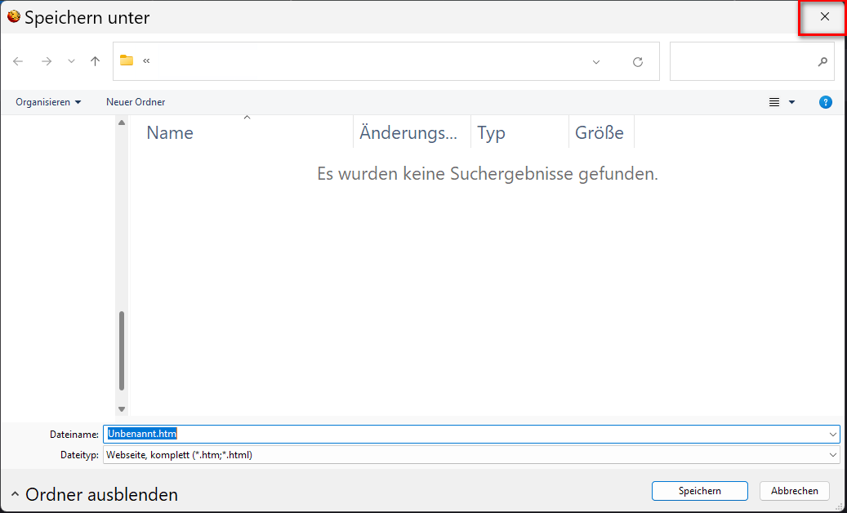The height and width of the screenshot is (513, 847).
Task: Click the forward navigation arrow
Action: pyautogui.click(x=47, y=61)
